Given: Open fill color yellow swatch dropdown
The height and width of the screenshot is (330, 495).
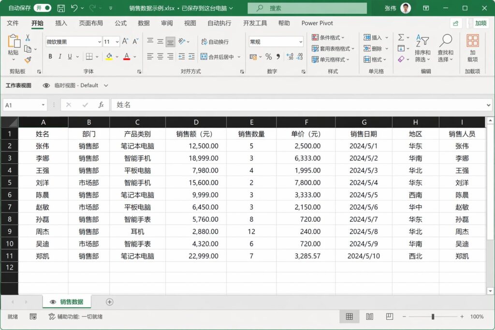Looking at the screenshot, I should (117, 57).
